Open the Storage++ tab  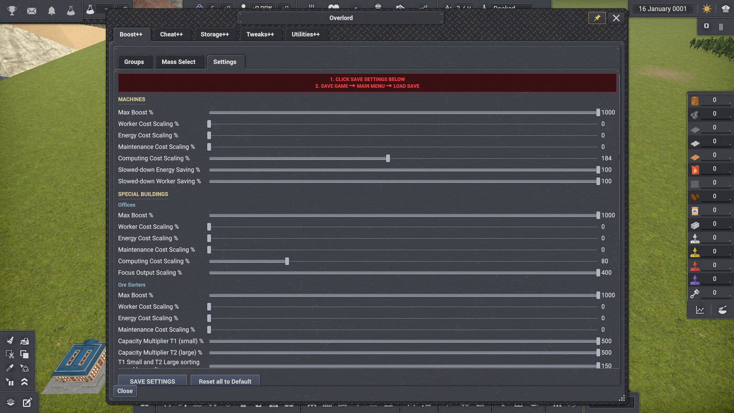click(214, 34)
